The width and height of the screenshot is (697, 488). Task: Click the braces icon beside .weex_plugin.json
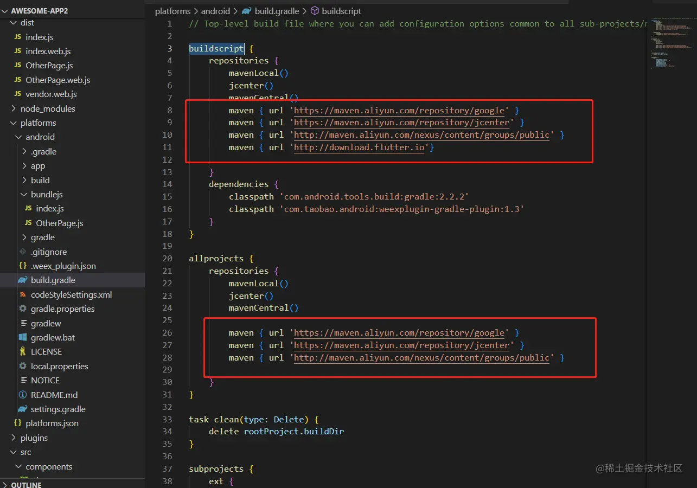(23, 266)
